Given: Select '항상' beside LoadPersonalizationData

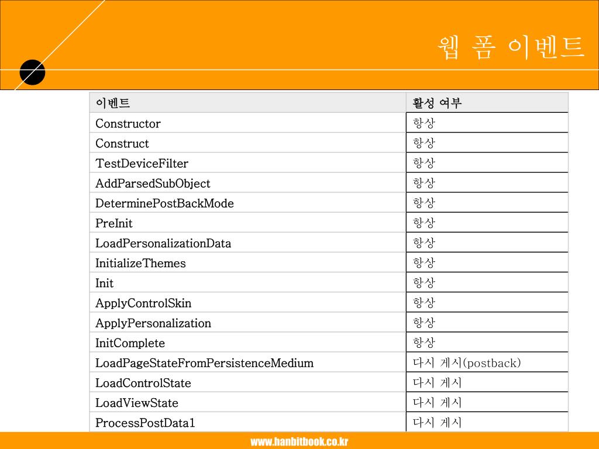Looking at the screenshot, I should [424, 243].
